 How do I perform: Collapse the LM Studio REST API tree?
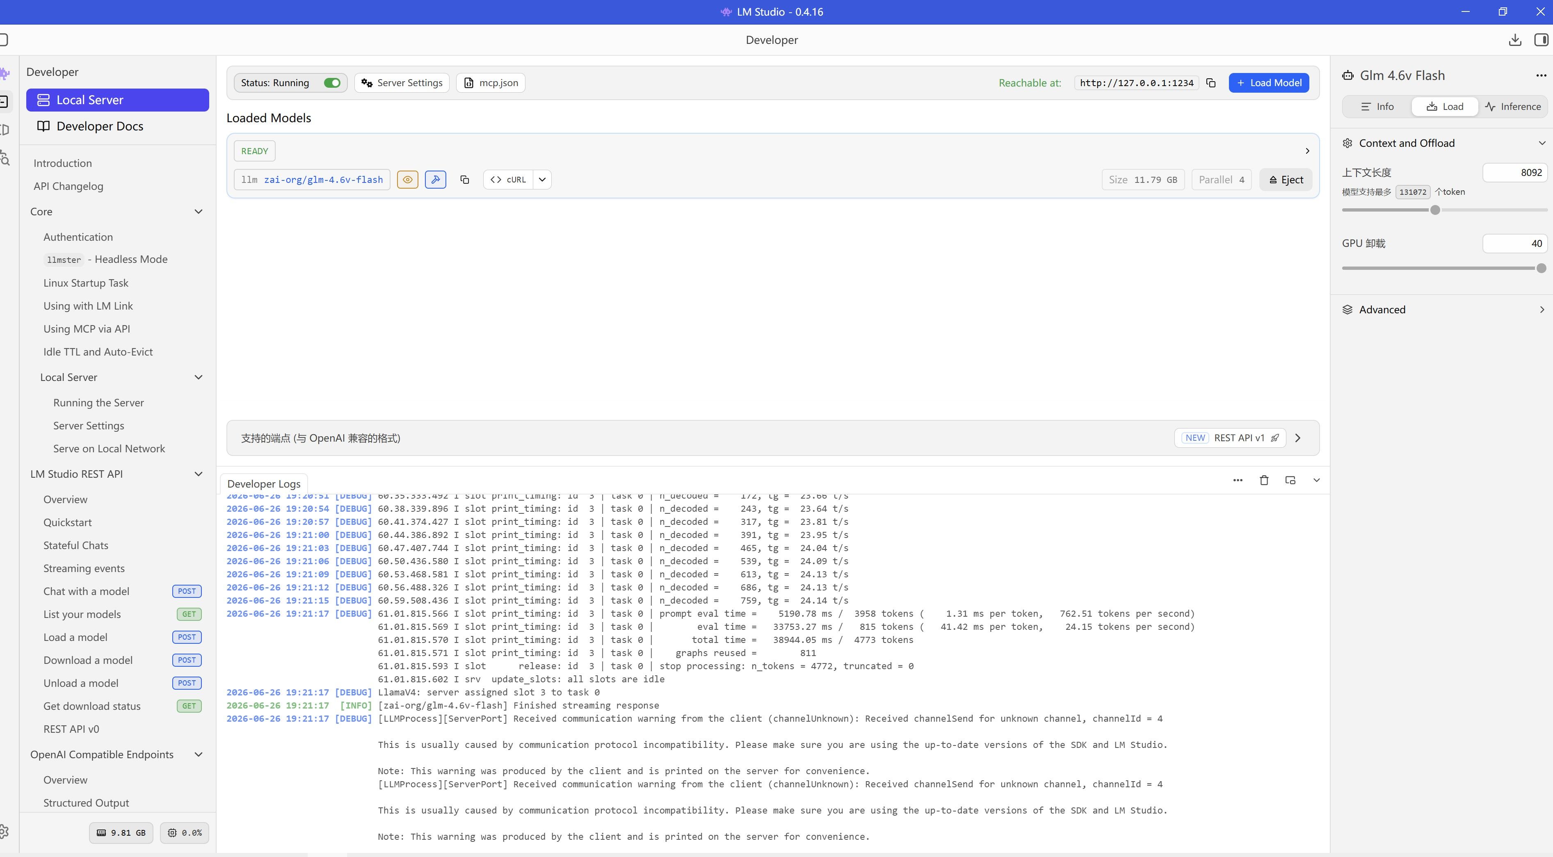pos(199,474)
